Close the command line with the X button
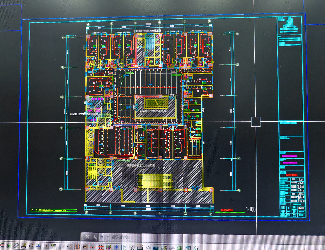The width and height of the screenshot is (325, 250). click(88, 237)
